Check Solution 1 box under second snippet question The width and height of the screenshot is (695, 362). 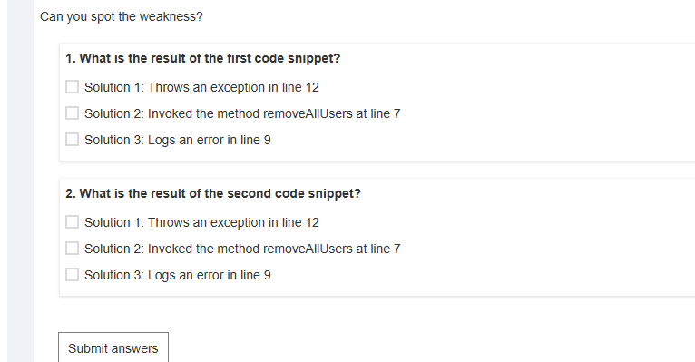point(72,222)
